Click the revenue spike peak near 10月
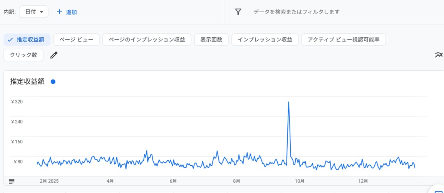Viewport: 444px width, 193px height. click(289, 102)
